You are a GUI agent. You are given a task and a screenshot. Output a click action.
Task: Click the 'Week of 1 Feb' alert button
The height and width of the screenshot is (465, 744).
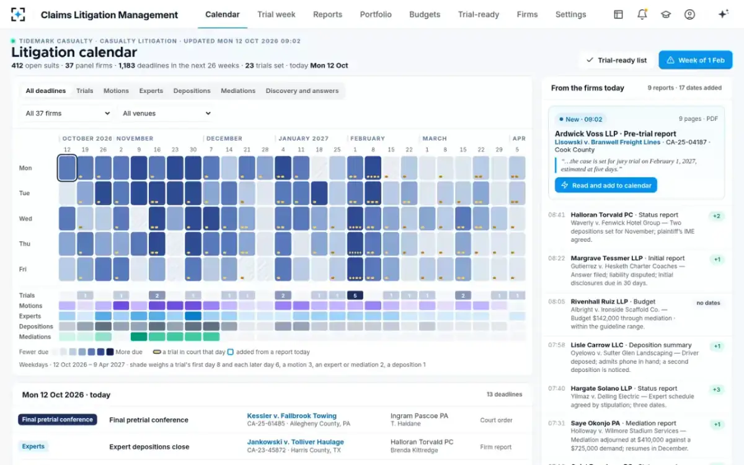click(x=695, y=60)
